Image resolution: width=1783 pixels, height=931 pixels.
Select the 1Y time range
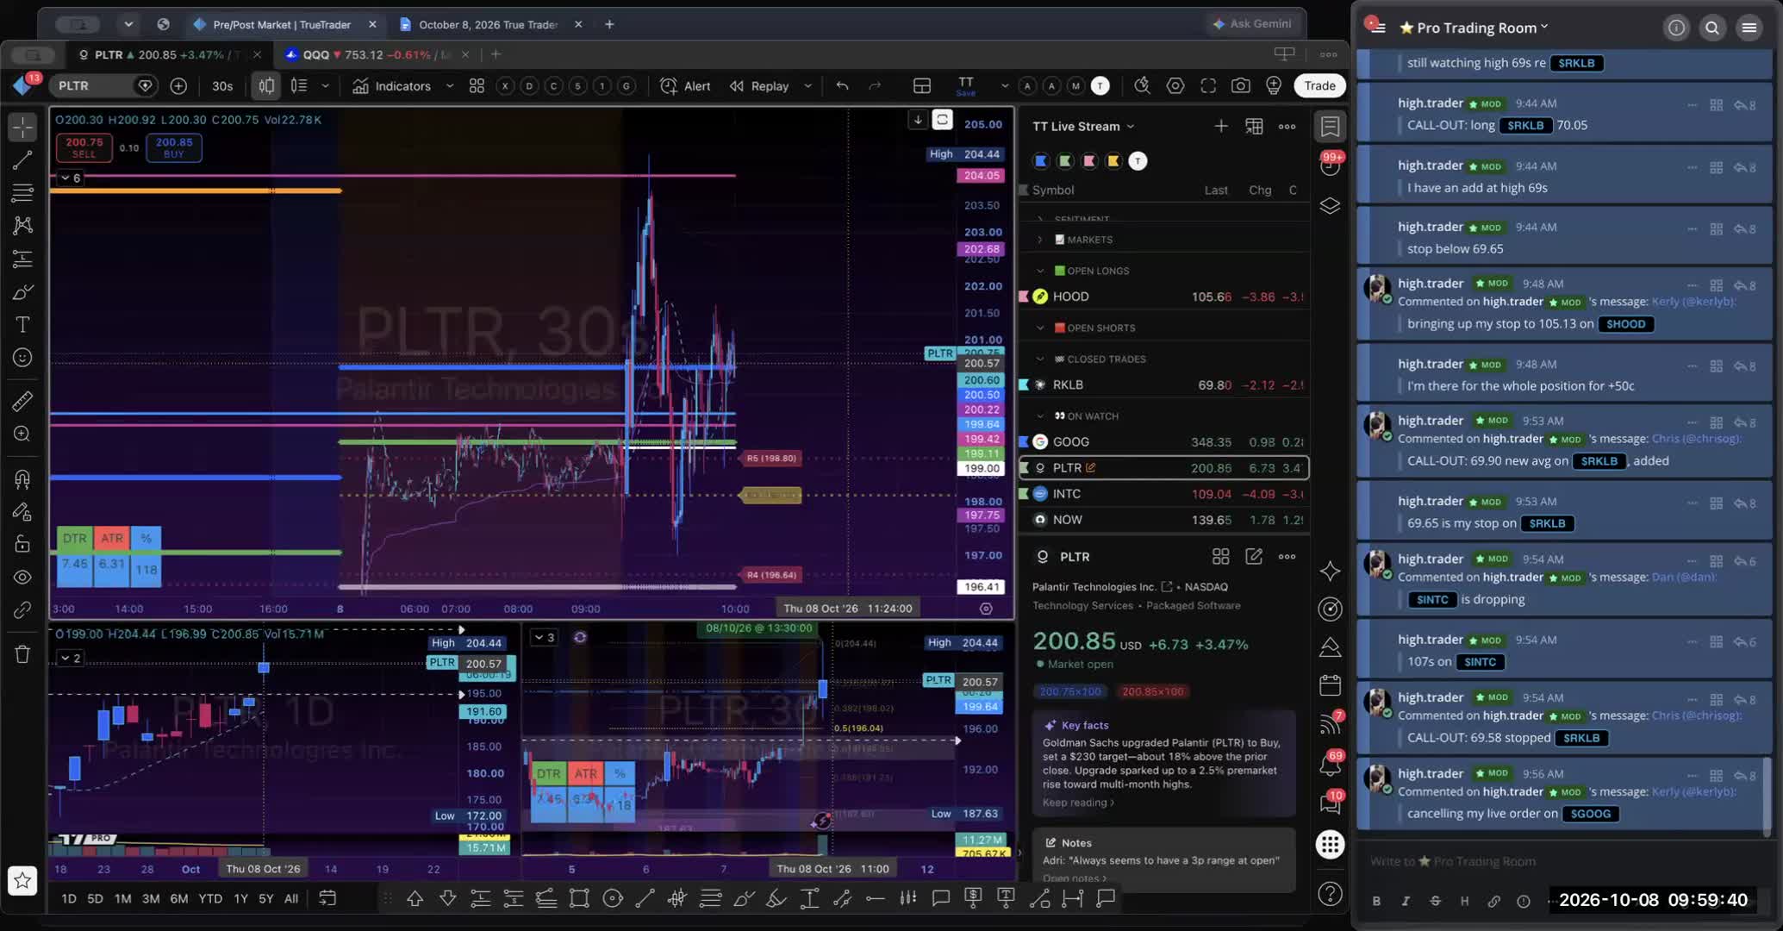(240, 898)
